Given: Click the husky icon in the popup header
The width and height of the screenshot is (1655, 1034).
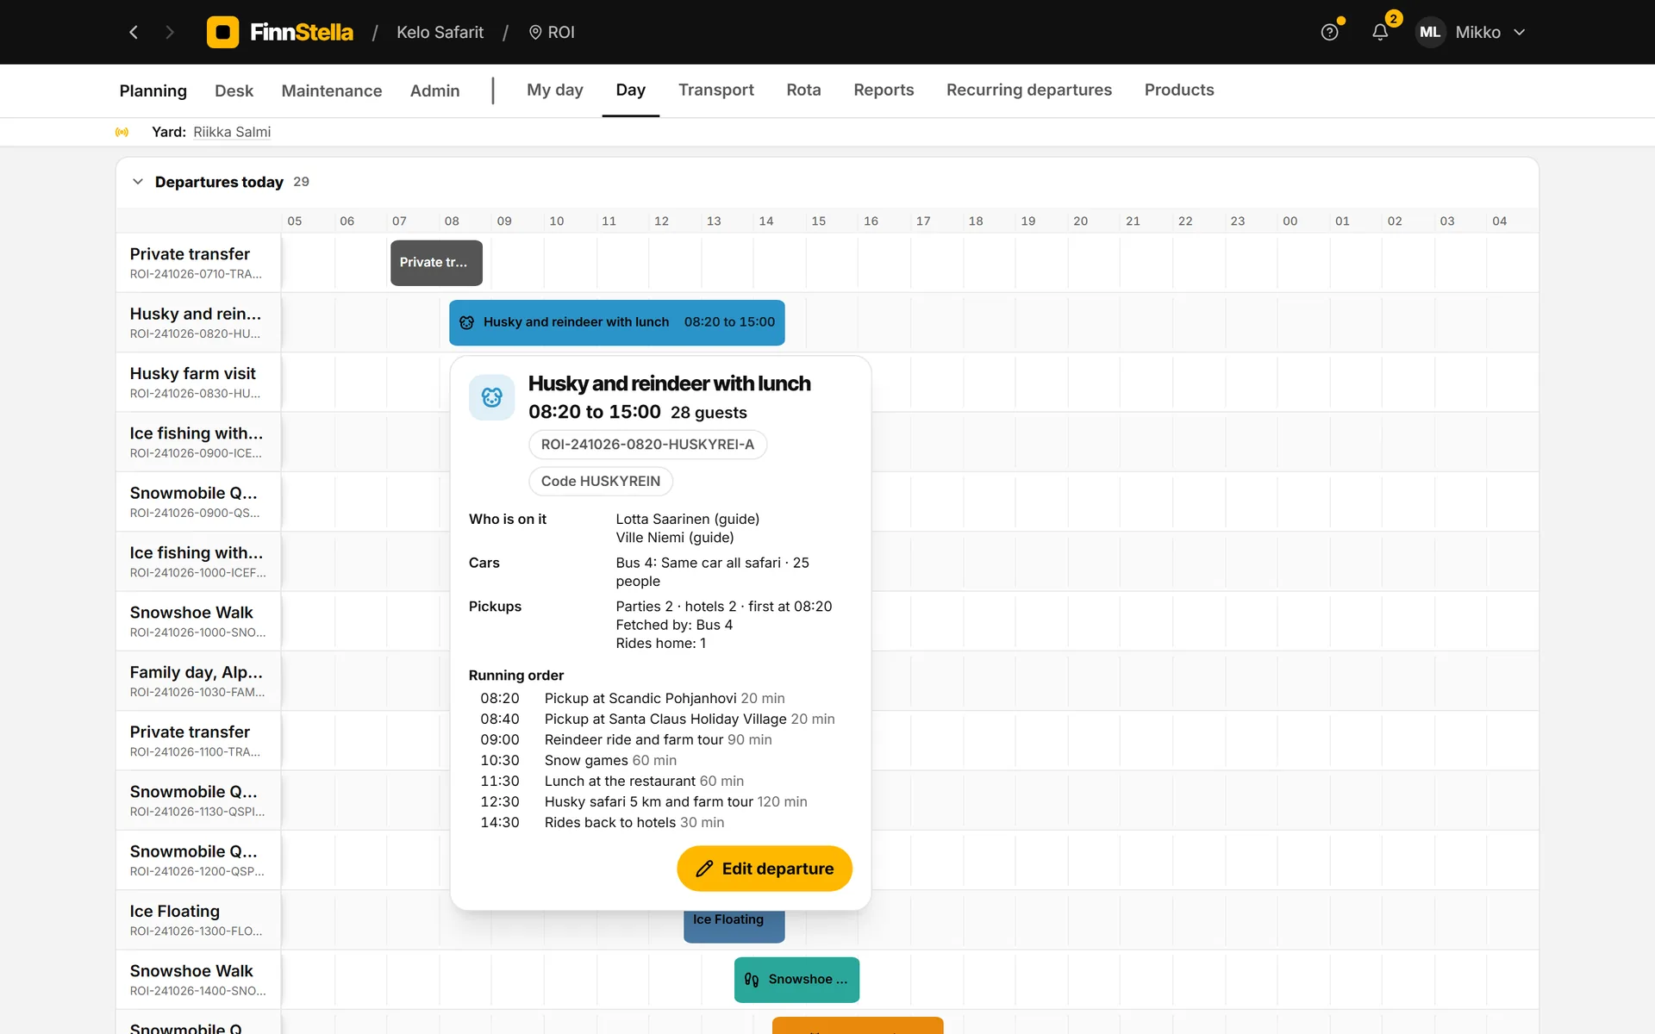Looking at the screenshot, I should click(x=491, y=397).
